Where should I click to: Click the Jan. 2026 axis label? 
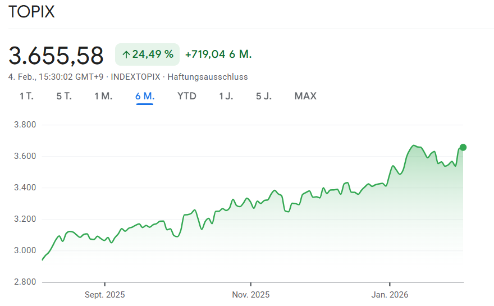pos(390,295)
